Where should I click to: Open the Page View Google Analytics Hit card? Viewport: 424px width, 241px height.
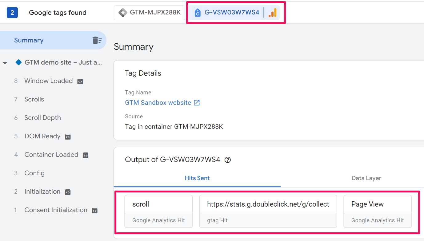[378, 211]
